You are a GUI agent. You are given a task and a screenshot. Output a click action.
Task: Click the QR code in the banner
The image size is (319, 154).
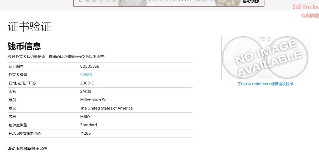251,1
